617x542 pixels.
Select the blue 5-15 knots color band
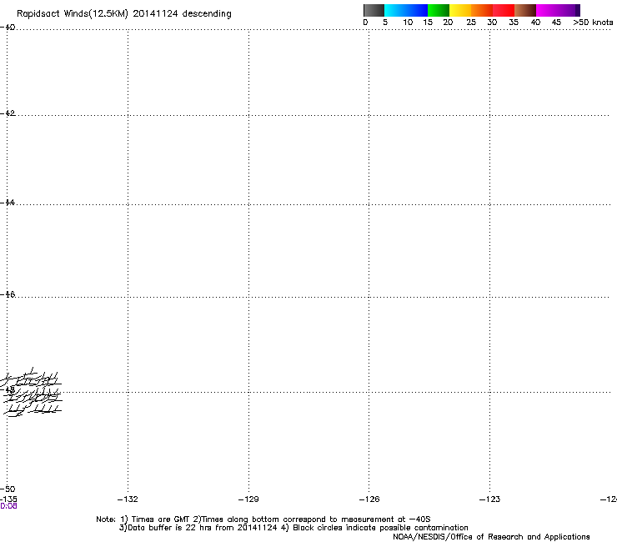click(406, 10)
